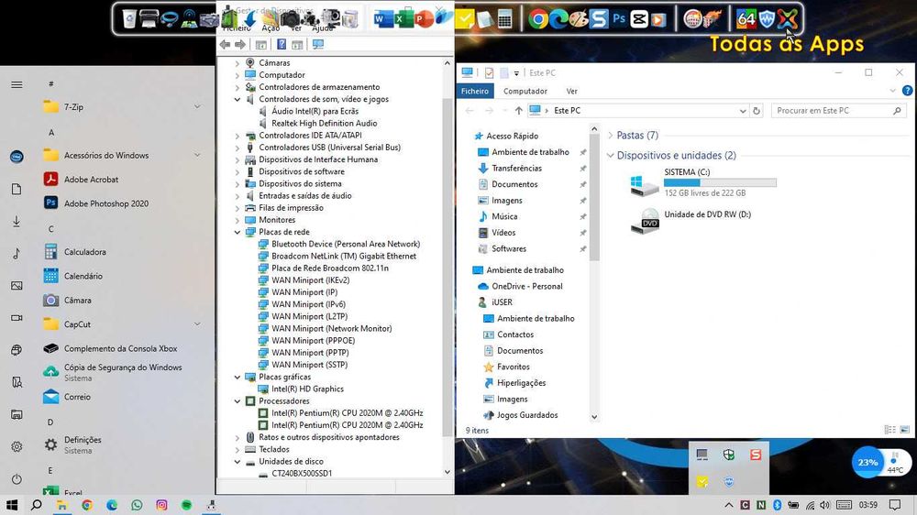Open the Ficheiro tab in Explorer
Image resolution: width=917 pixels, height=515 pixels.
(x=475, y=92)
